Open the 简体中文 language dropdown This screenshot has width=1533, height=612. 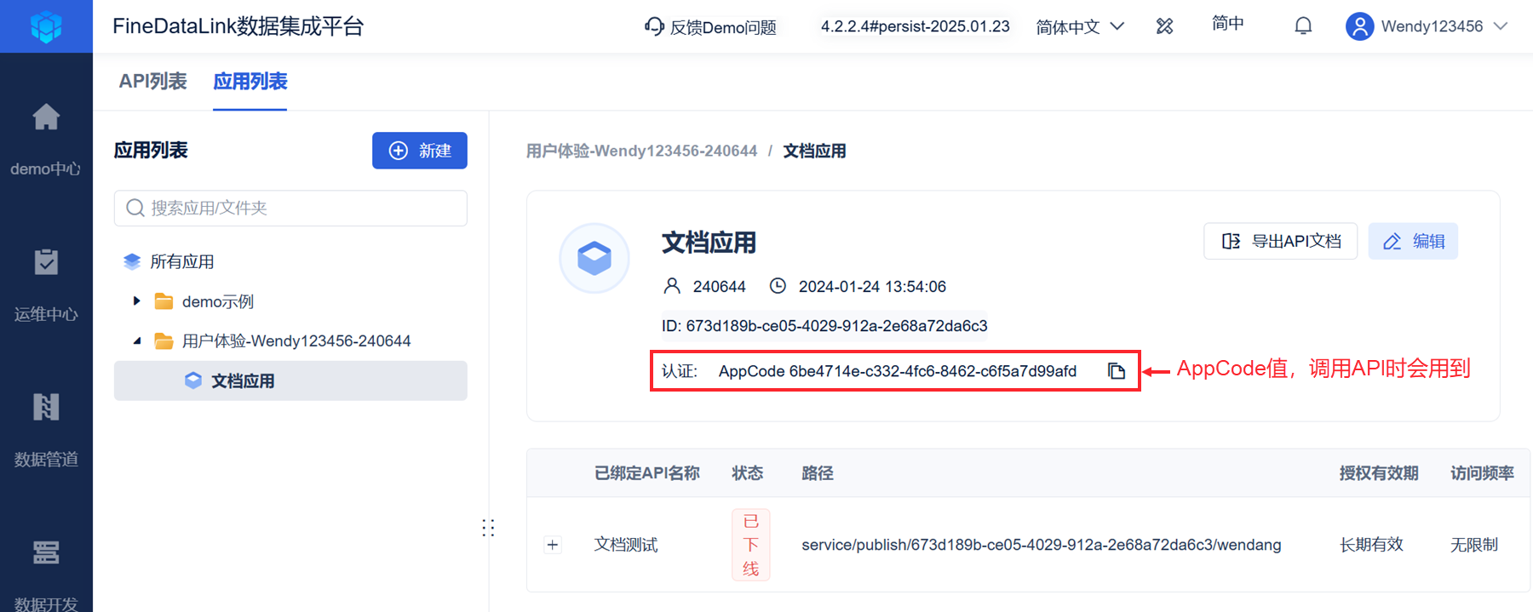coord(1080,27)
